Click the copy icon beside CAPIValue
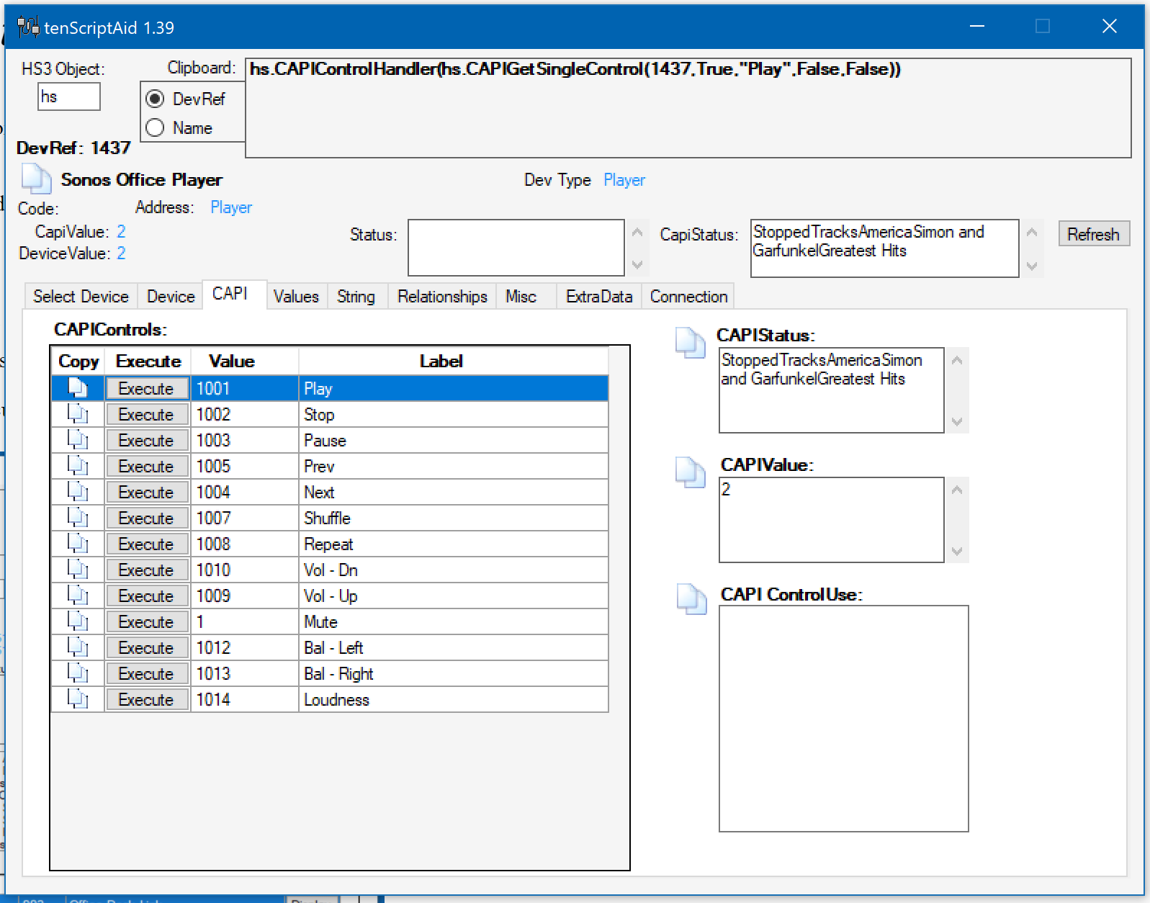The width and height of the screenshot is (1150, 903). pos(691,472)
